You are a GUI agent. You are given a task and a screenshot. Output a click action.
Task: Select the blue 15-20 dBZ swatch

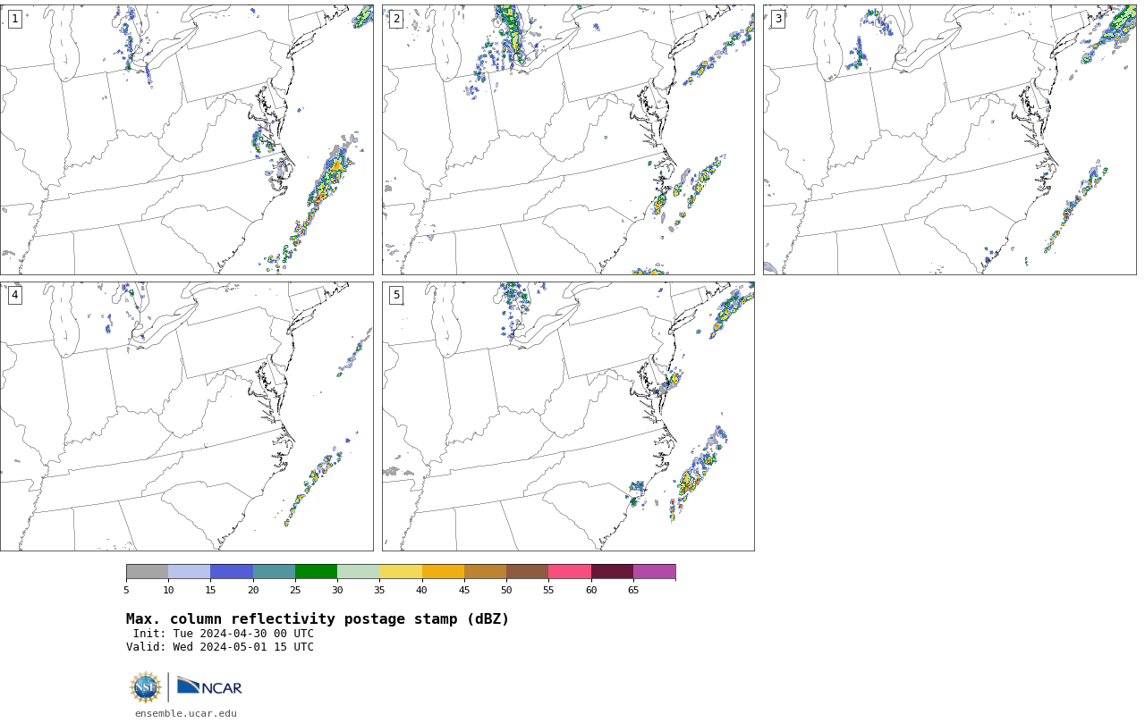(x=232, y=571)
